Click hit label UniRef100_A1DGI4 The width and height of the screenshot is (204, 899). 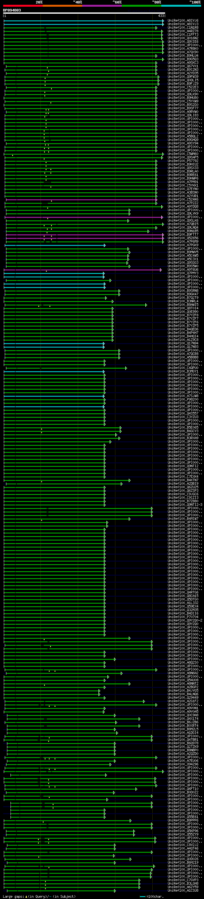pos(183,733)
